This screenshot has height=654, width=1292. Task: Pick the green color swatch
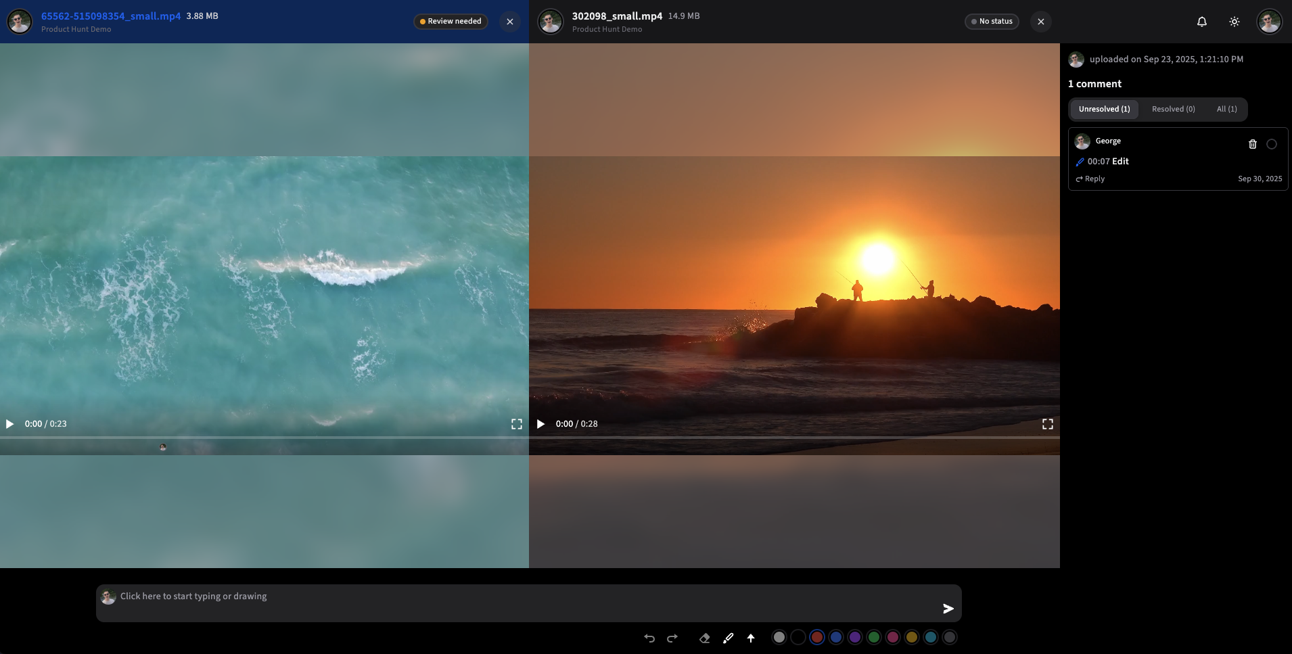tap(874, 637)
